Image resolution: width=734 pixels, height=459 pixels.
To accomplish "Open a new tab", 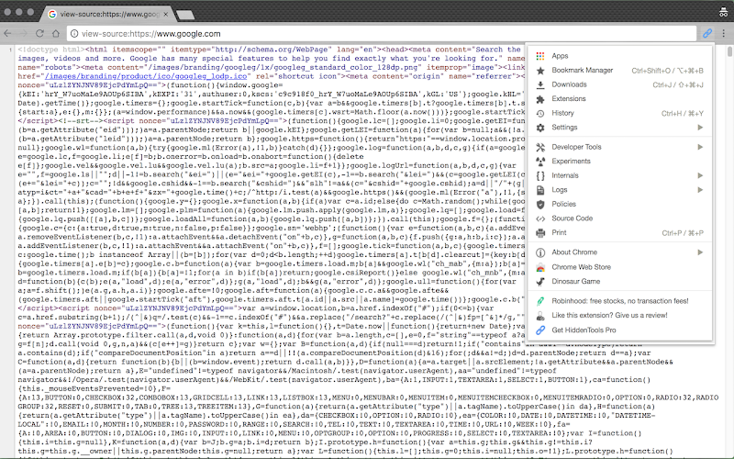I will point(186,15).
